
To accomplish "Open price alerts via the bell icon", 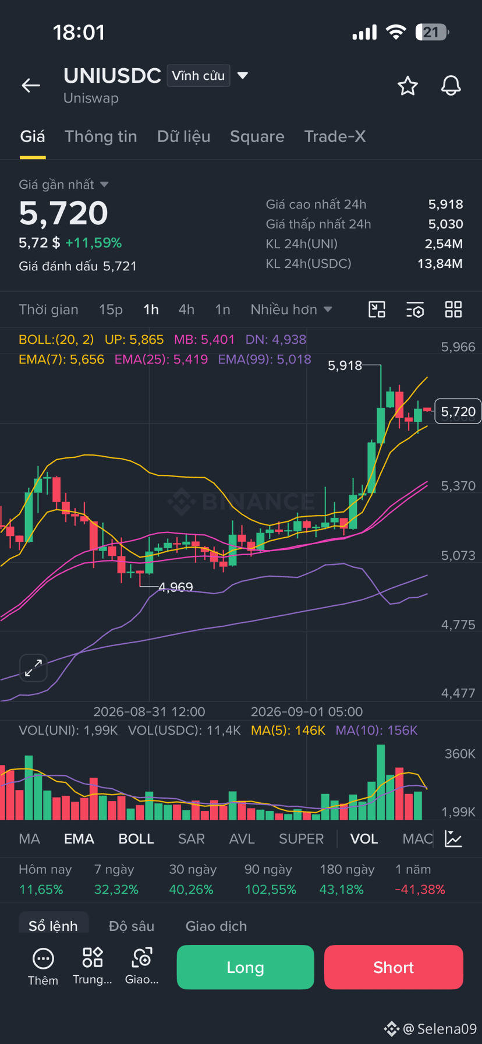I will [x=451, y=86].
